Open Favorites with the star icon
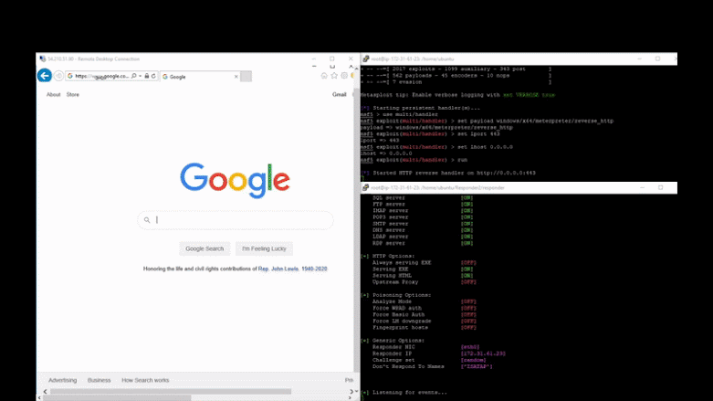Screen dimensions: 713x401 [334, 76]
